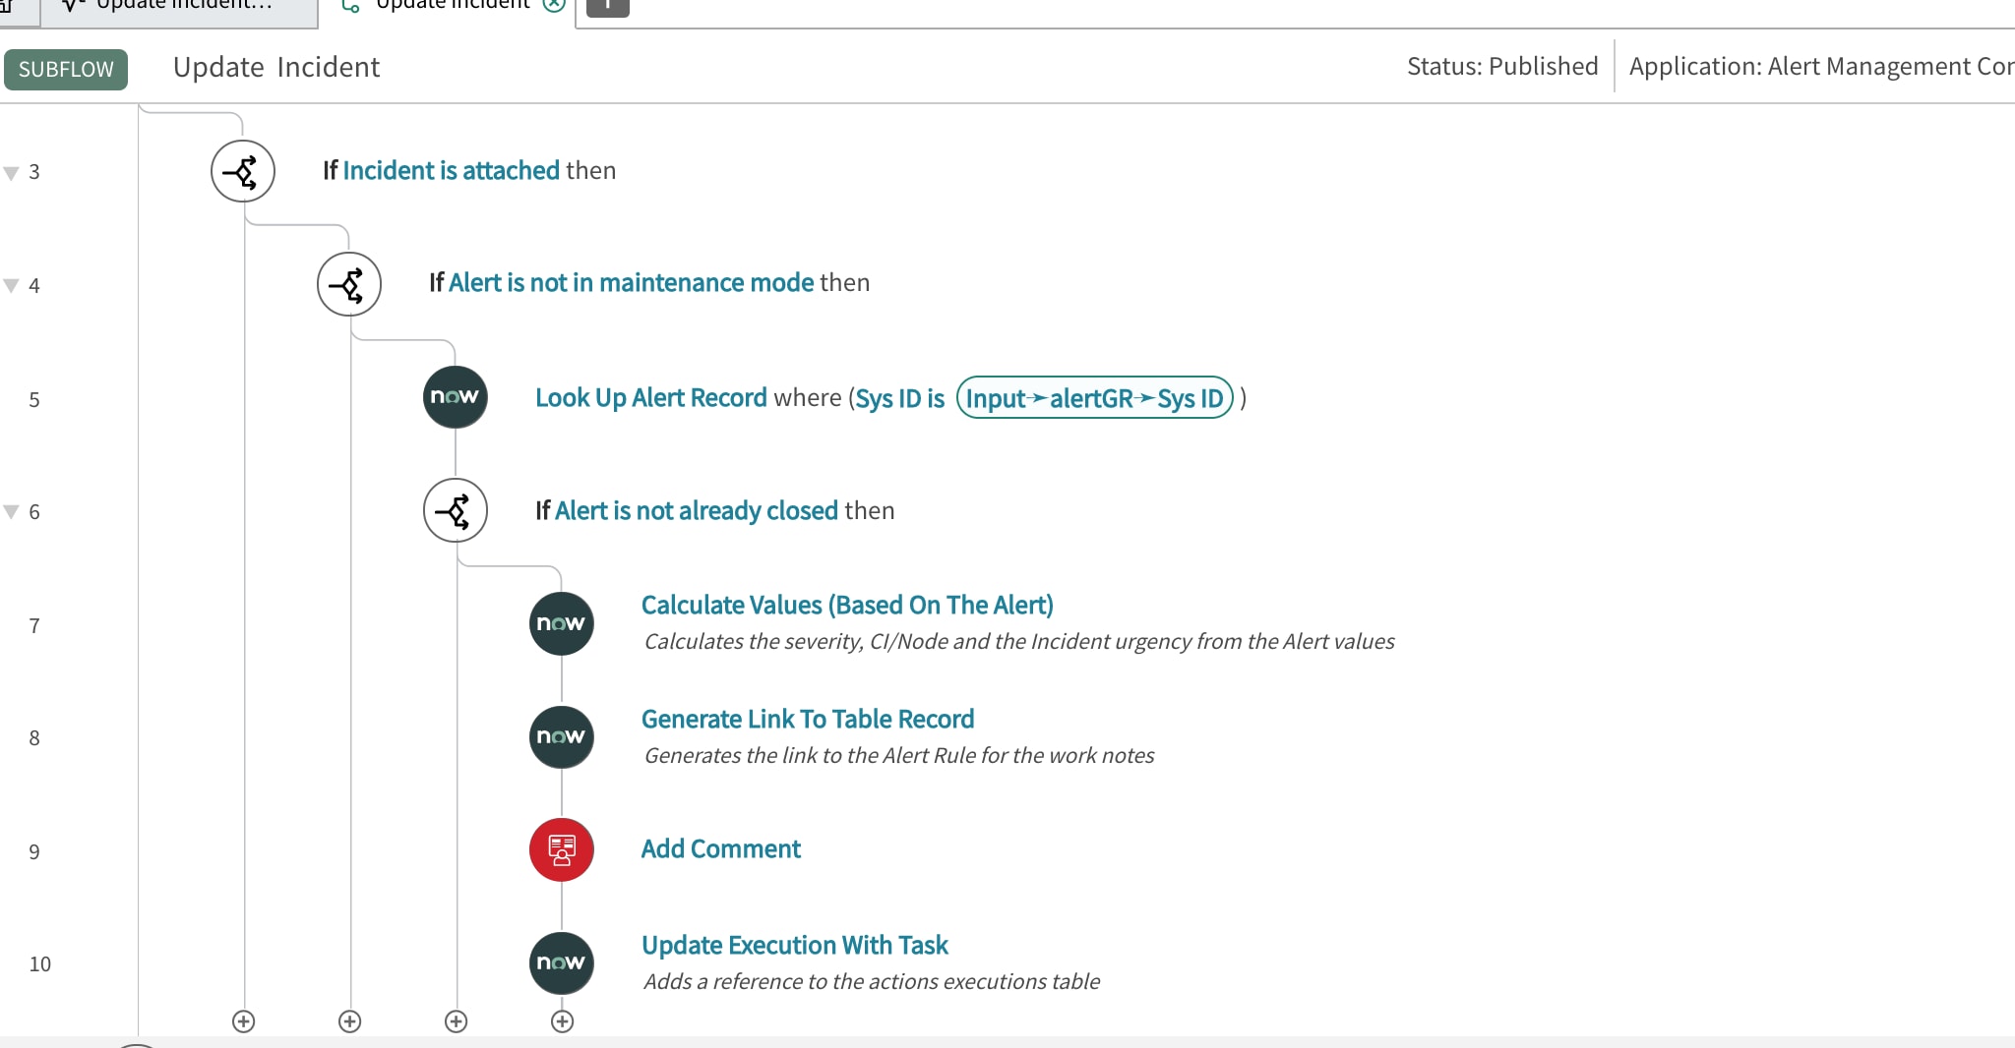This screenshot has height=1048, width=2015.
Task: Click the plus on the maintenance mode branch line
Action: (x=349, y=1021)
